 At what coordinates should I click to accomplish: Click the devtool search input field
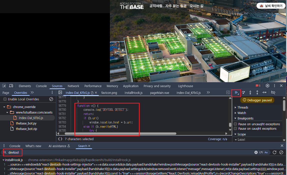pyautogui.click(x=125, y=152)
